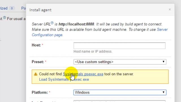Click the Preset: label
Viewport: 181px width, 102px height.
pos(38,62)
